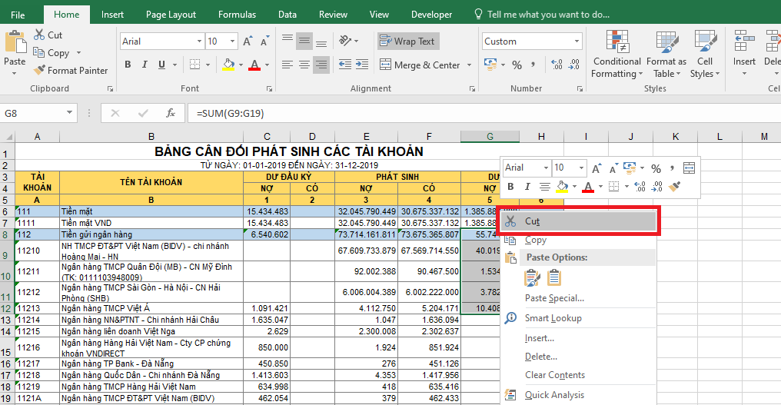
Task: Click Conditional Formatting icon in Styles group
Action: (x=616, y=42)
